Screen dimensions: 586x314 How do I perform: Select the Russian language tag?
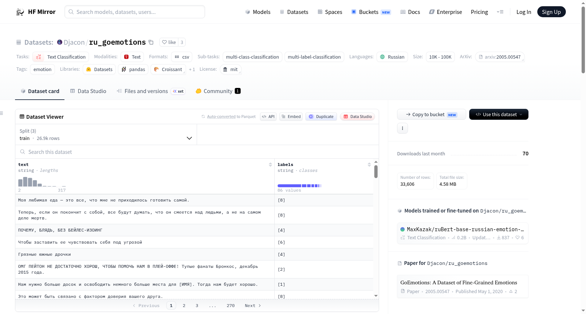(x=392, y=57)
